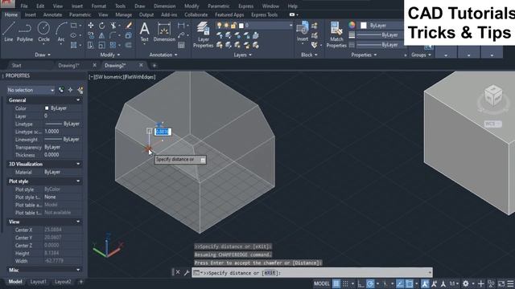Open the Layer Properties manager

coord(203,35)
